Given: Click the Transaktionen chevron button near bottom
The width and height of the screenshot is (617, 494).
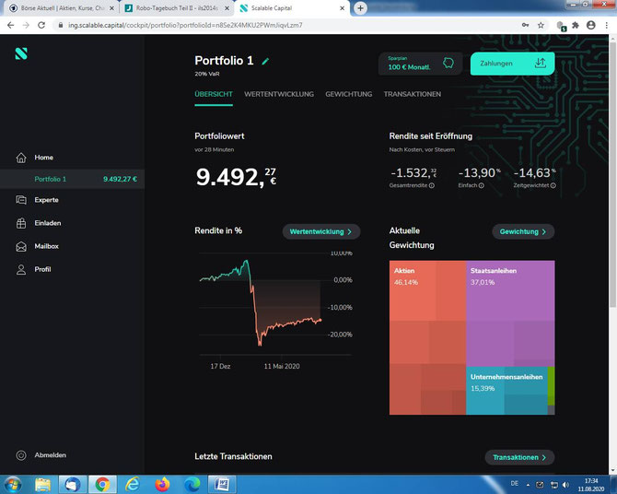Looking at the screenshot, I should 519,457.
